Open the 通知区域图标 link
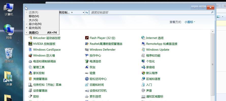The height and width of the screenshot is (101, 226). coord(155,96)
